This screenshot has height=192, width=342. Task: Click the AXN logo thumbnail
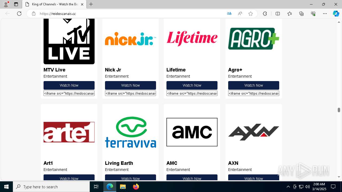pos(254,132)
